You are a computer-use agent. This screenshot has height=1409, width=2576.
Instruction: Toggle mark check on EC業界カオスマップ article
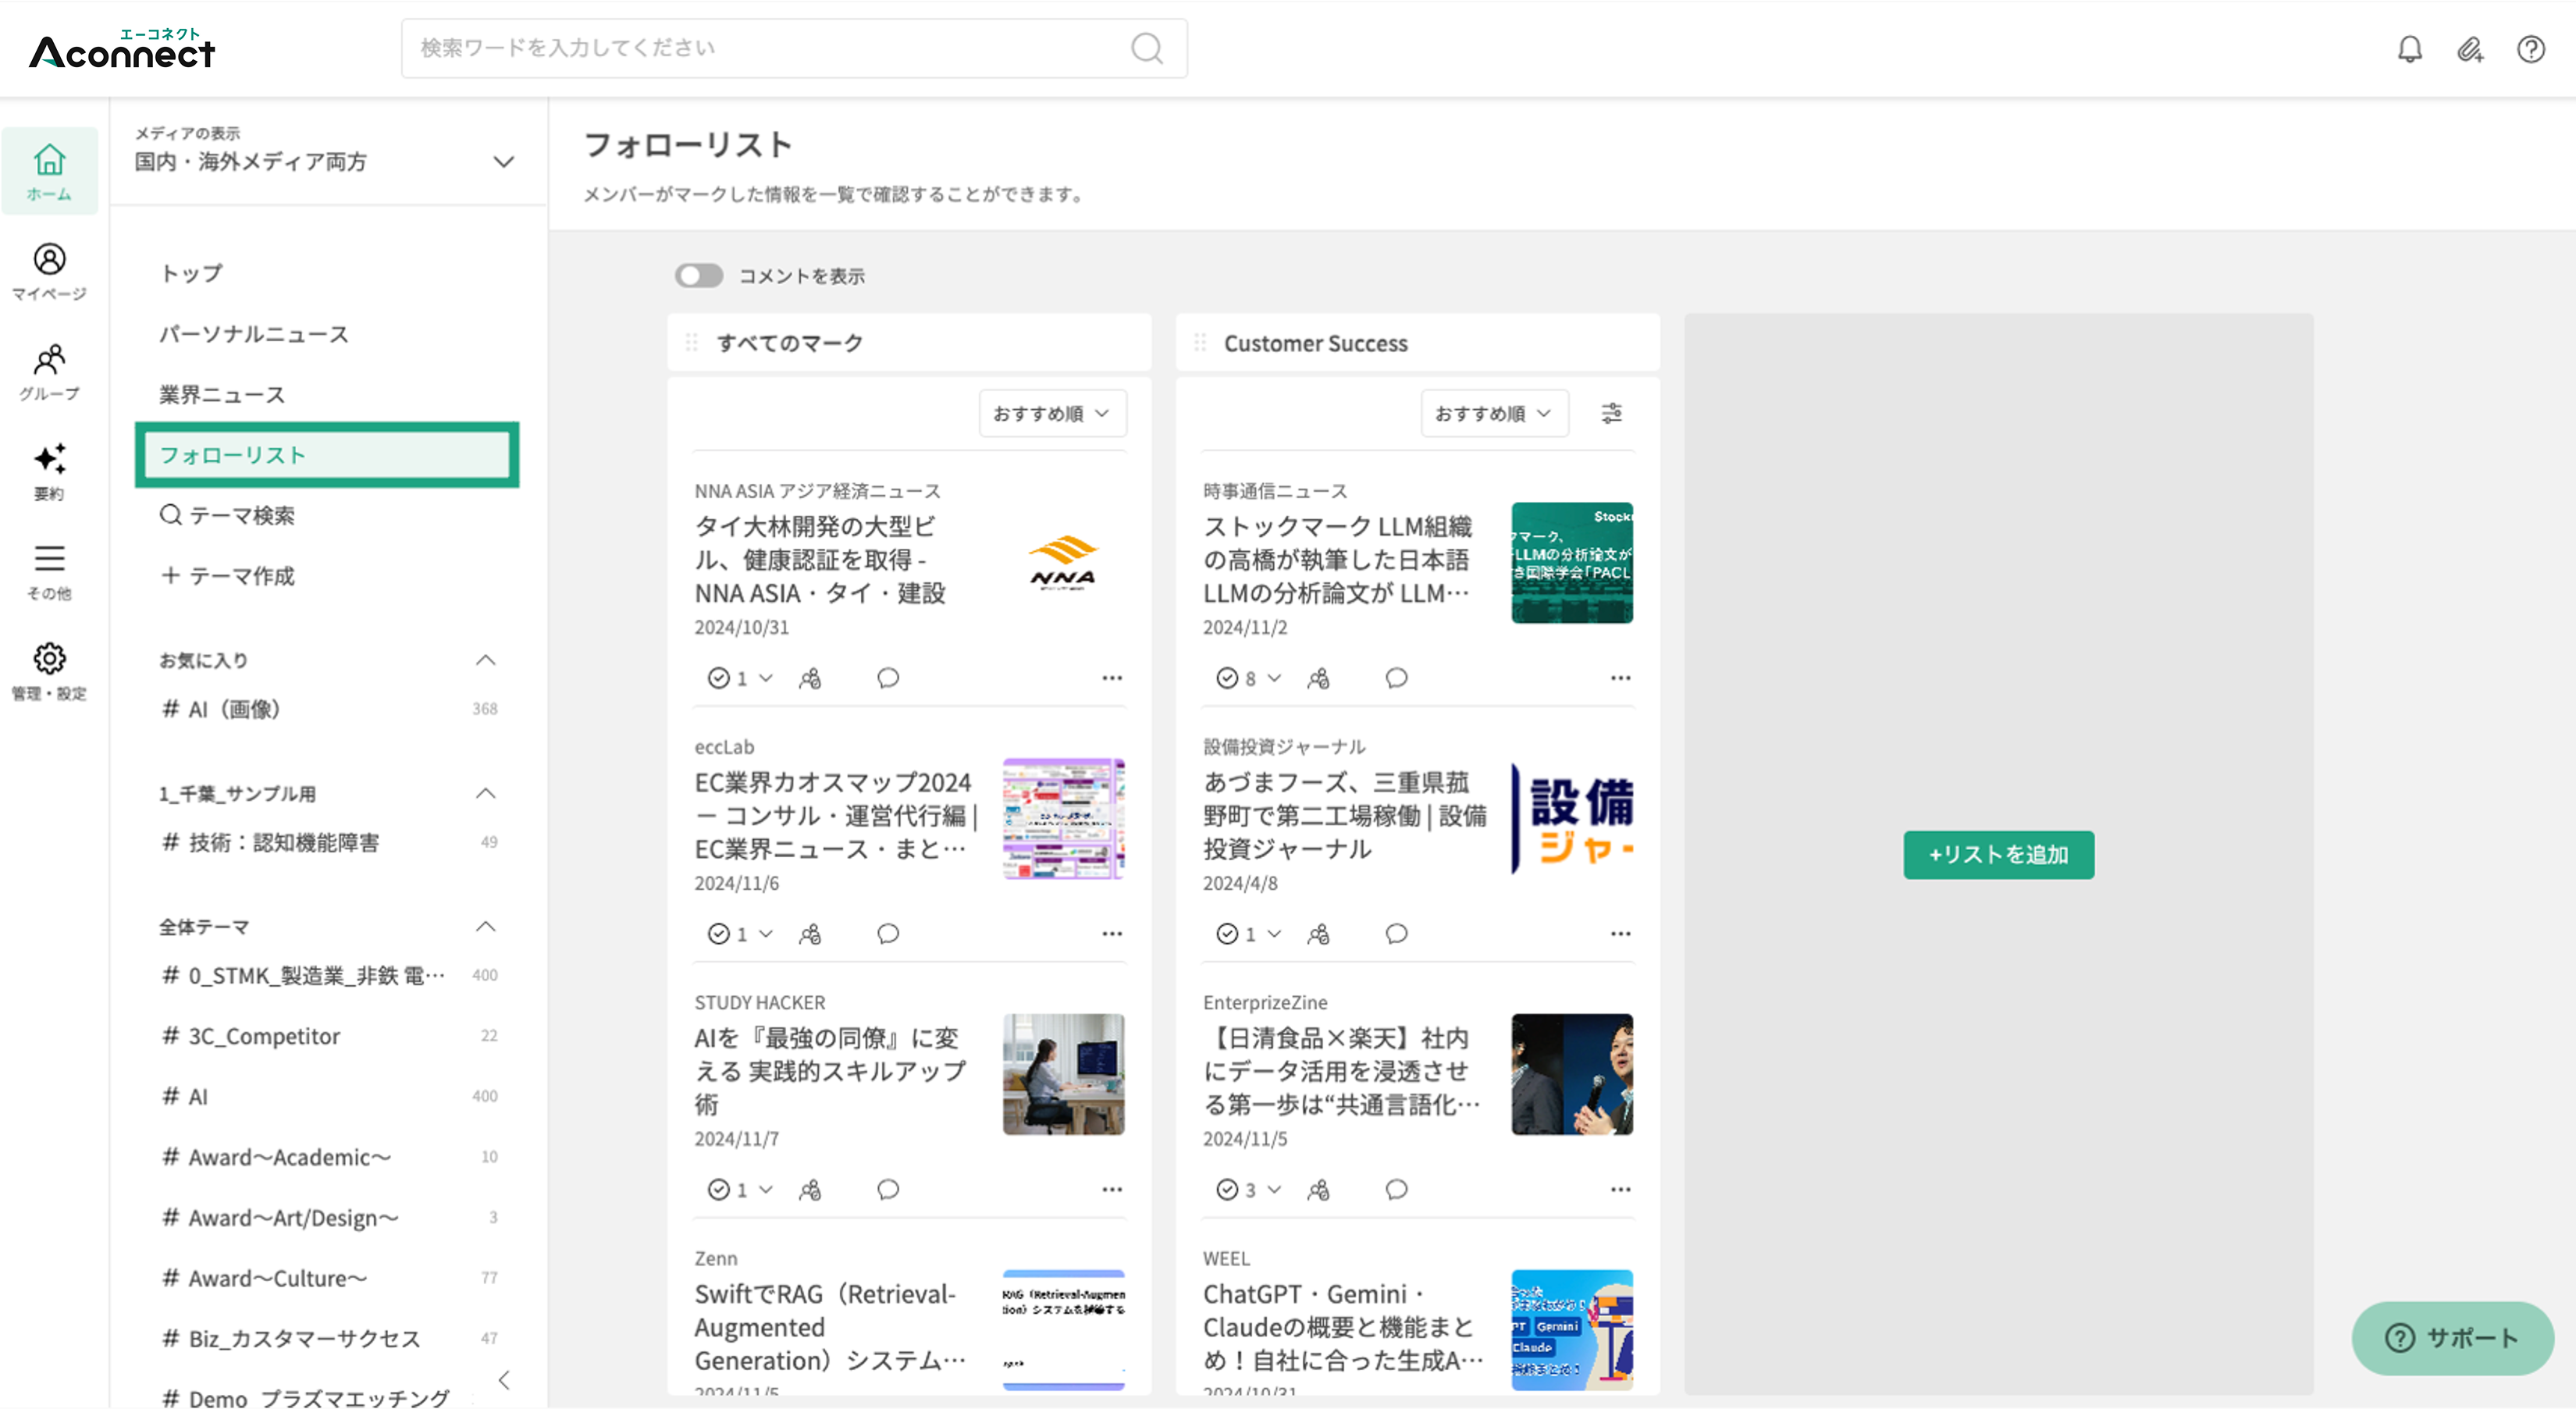point(718,934)
